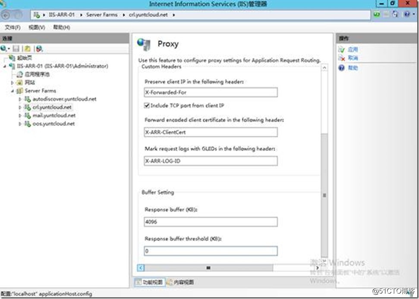Click the Server Farms node icon
This screenshot has width=419, height=299.
pyautogui.click(x=20, y=91)
